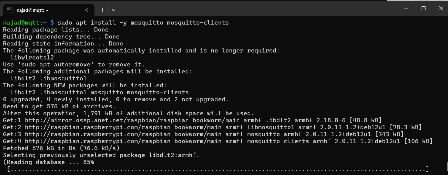
Task: Click the maximize window icon
Action: click(x=423, y=8)
